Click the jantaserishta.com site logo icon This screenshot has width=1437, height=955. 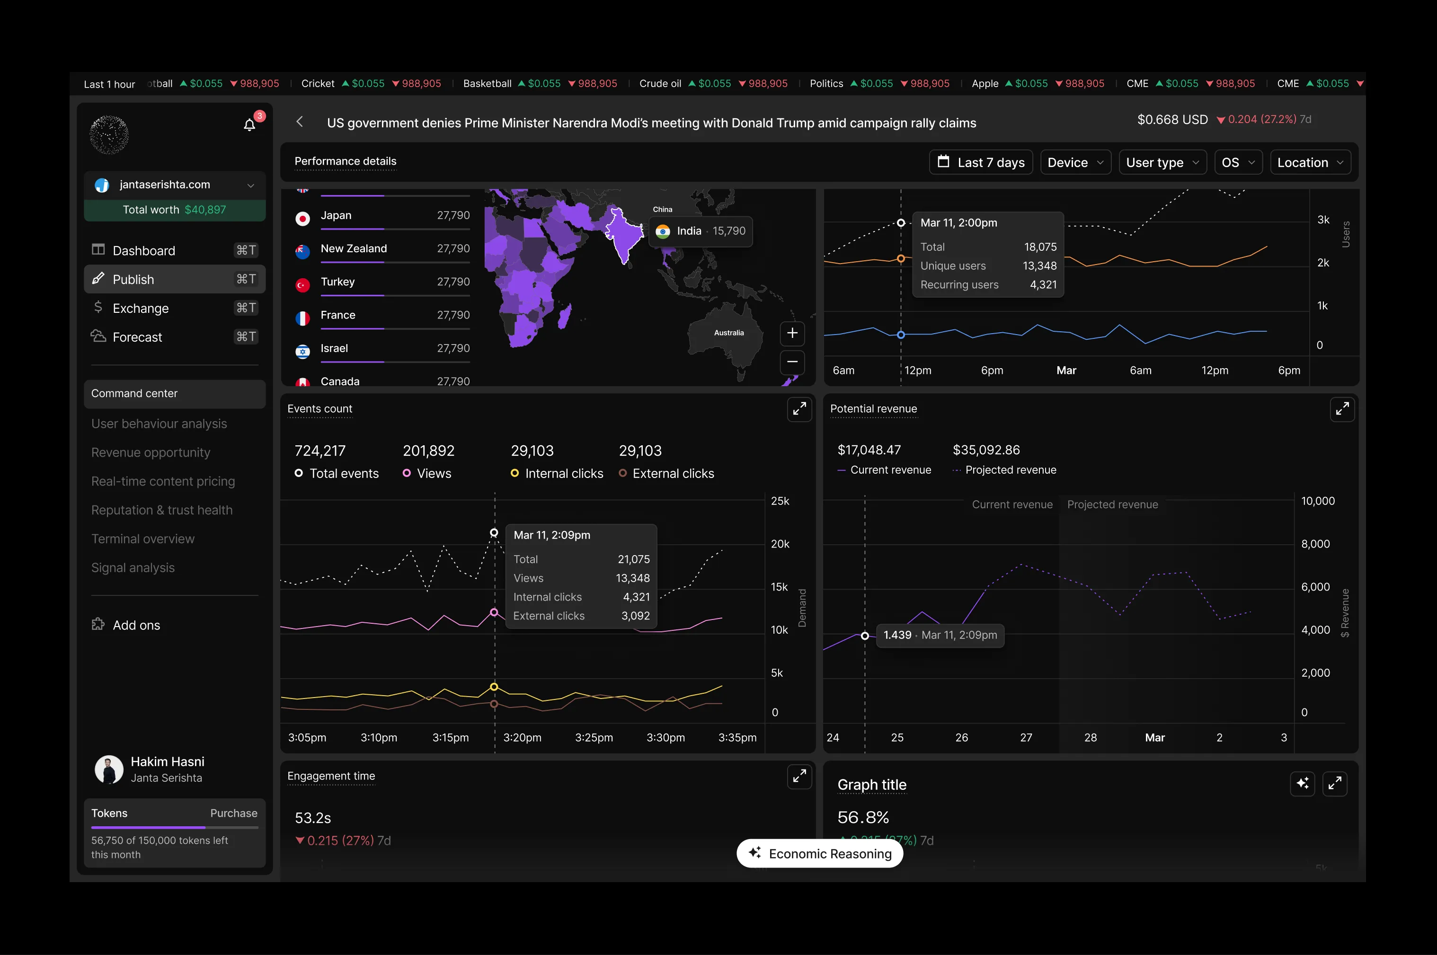(102, 185)
